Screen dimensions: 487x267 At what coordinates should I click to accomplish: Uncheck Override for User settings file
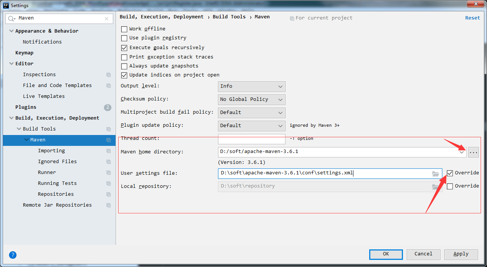click(x=450, y=173)
